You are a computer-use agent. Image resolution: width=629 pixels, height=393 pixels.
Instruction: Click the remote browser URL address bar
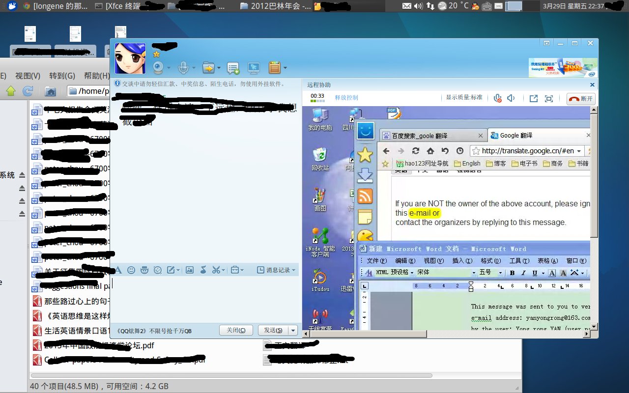(527, 151)
